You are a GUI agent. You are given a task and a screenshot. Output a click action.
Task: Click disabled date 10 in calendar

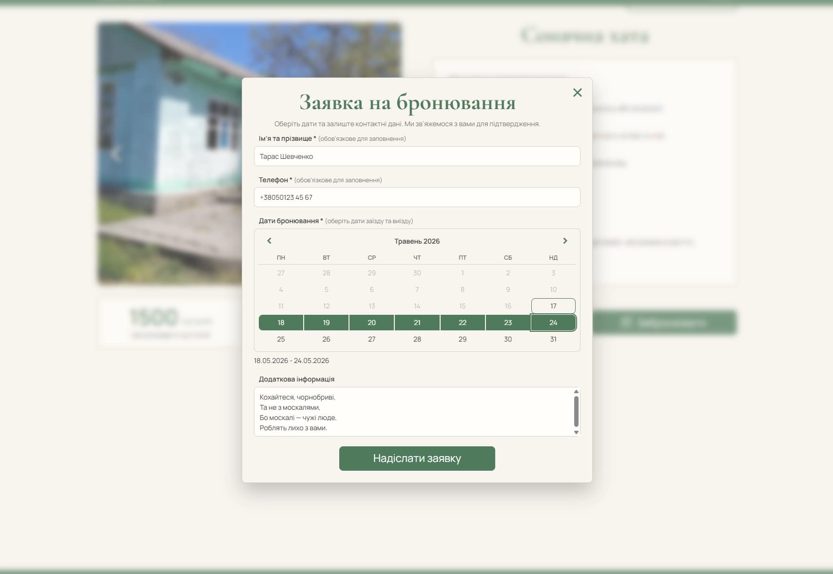[553, 289]
